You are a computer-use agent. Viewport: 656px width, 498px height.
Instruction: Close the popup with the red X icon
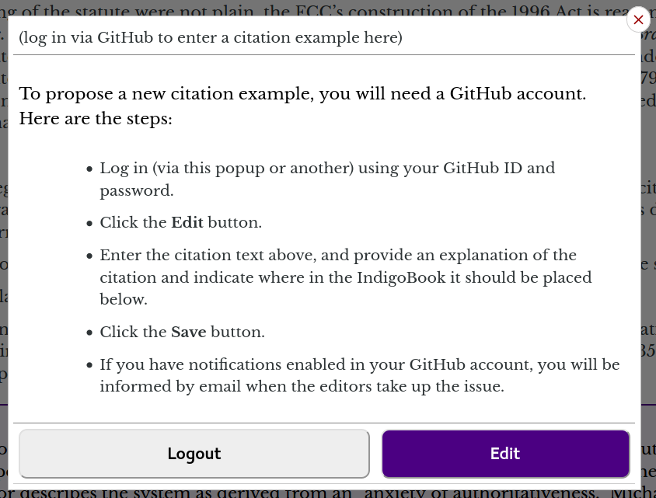coord(638,19)
